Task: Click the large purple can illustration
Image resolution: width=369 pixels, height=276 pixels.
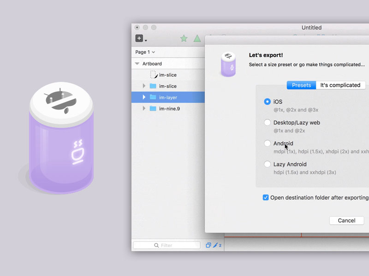Action: [61, 138]
